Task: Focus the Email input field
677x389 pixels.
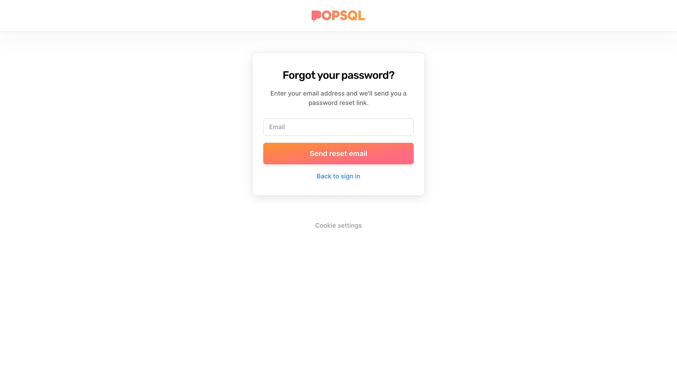Action: tap(338, 127)
